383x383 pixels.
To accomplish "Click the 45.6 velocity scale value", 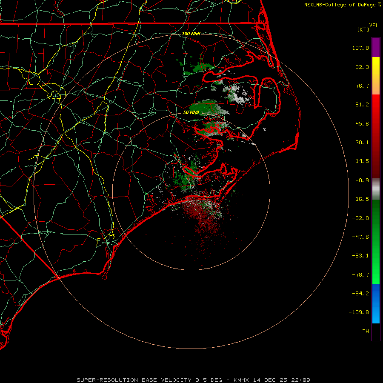I will 362,123.
